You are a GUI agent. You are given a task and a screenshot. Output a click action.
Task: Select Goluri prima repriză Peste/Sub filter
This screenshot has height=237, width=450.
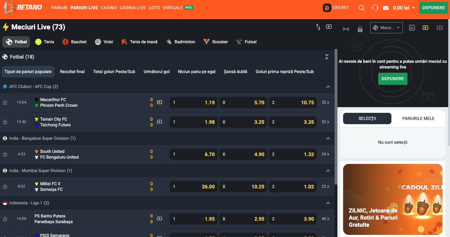coord(285,72)
